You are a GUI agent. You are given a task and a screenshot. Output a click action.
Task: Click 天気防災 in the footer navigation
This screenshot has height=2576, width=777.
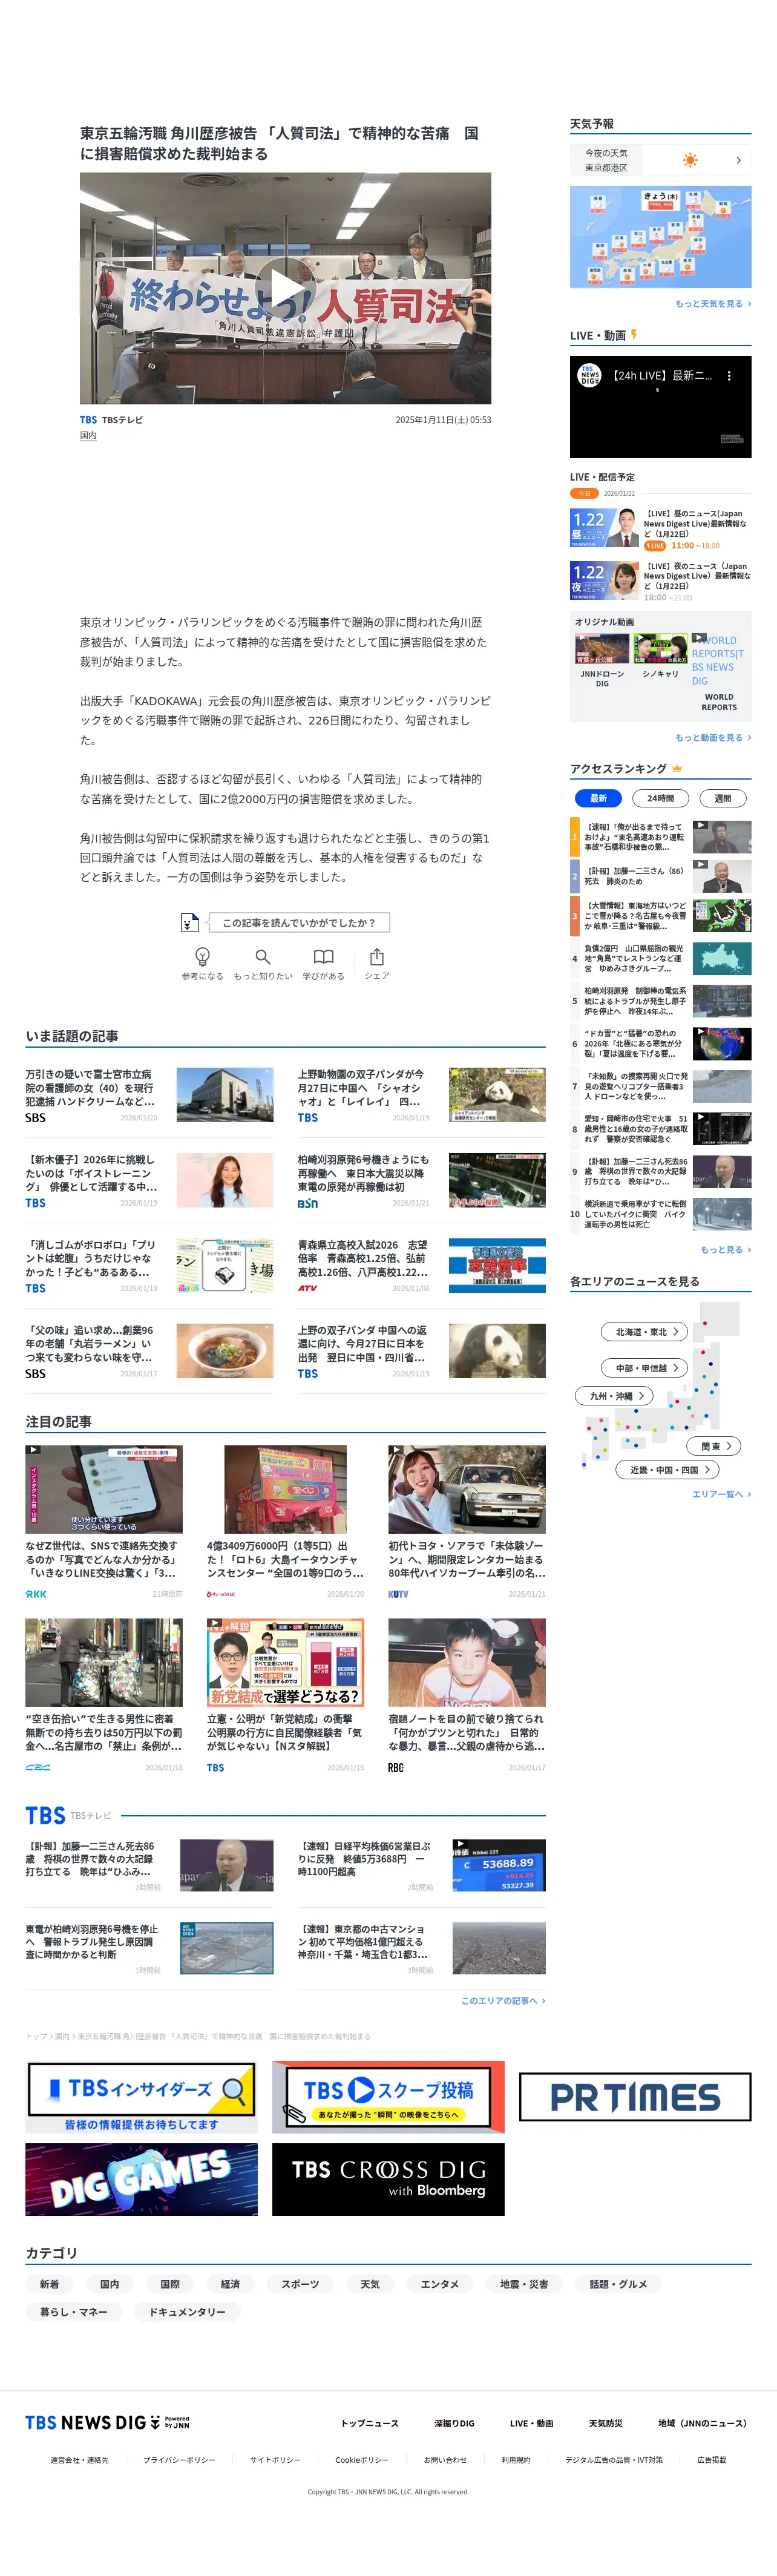coord(605,2423)
